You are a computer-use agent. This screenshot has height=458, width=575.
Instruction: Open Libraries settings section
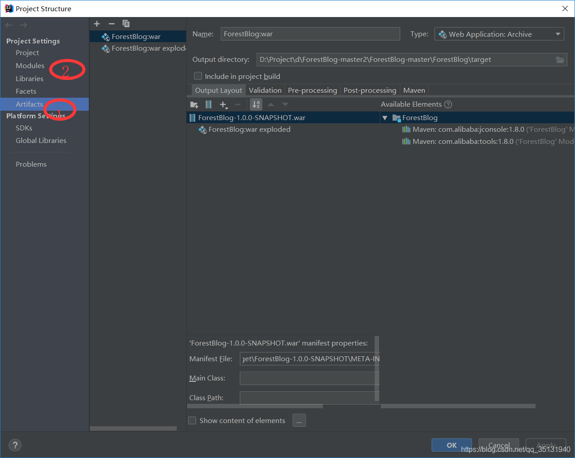click(30, 78)
